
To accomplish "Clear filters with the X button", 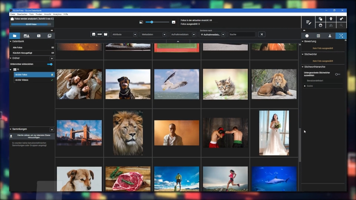I will [x=261, y=34].
